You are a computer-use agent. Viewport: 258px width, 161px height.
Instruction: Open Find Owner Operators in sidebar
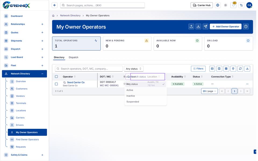[x=27, y=140]
